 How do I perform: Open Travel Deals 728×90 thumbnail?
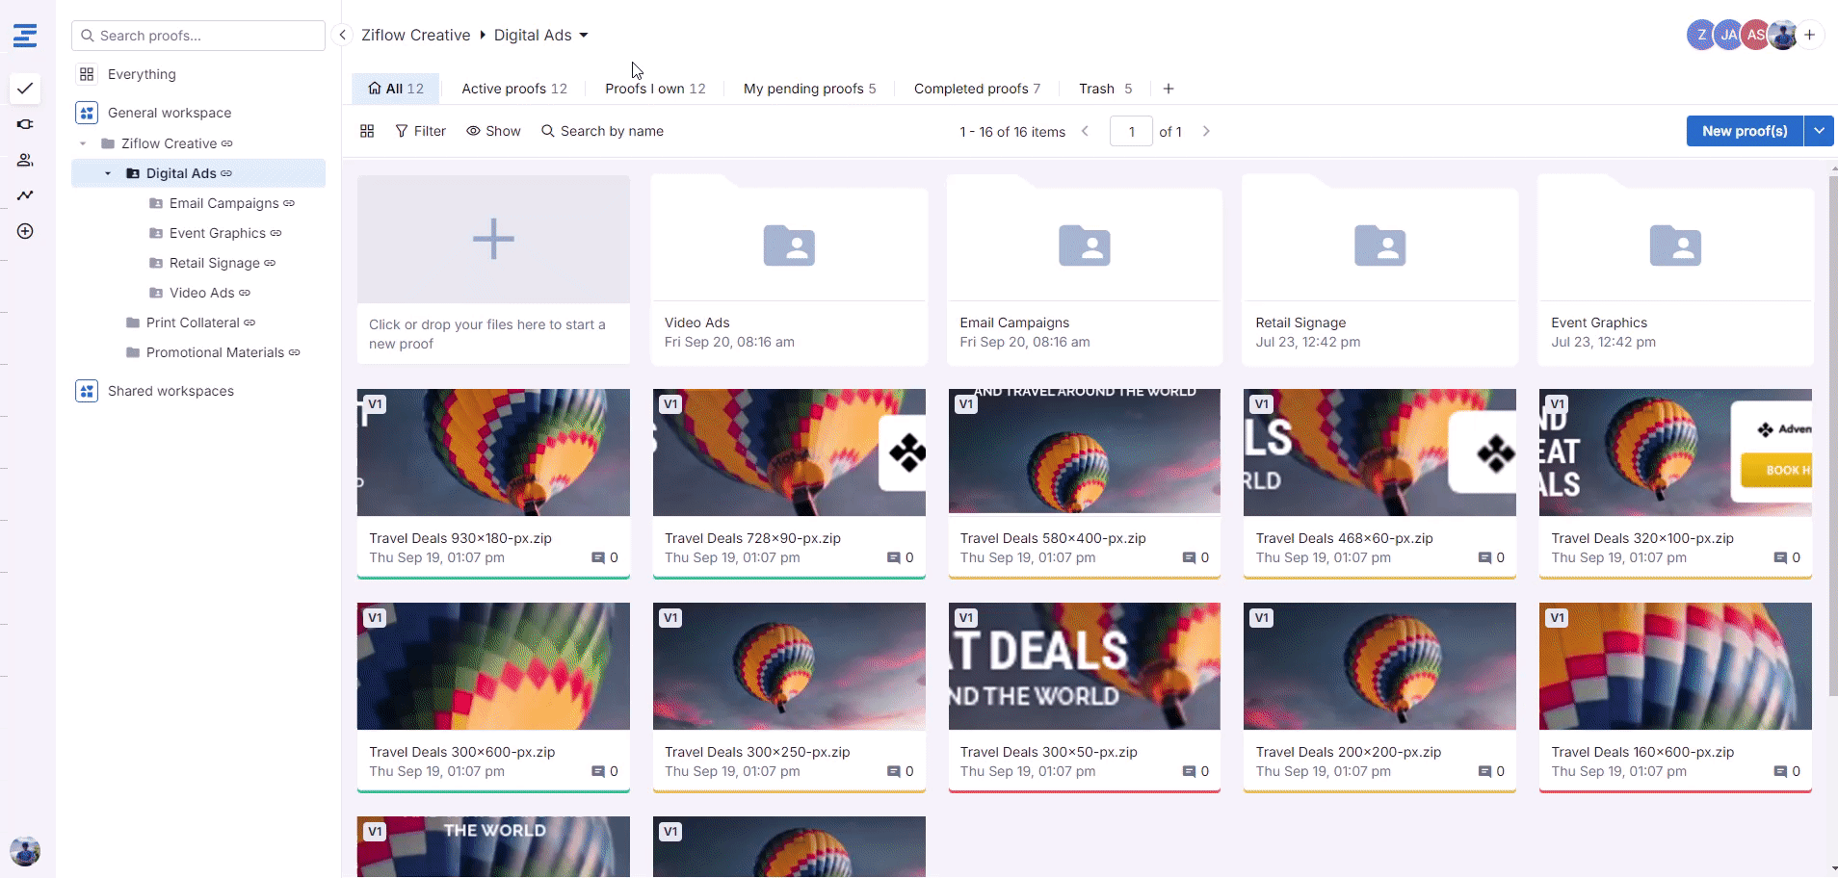(789, 452)
